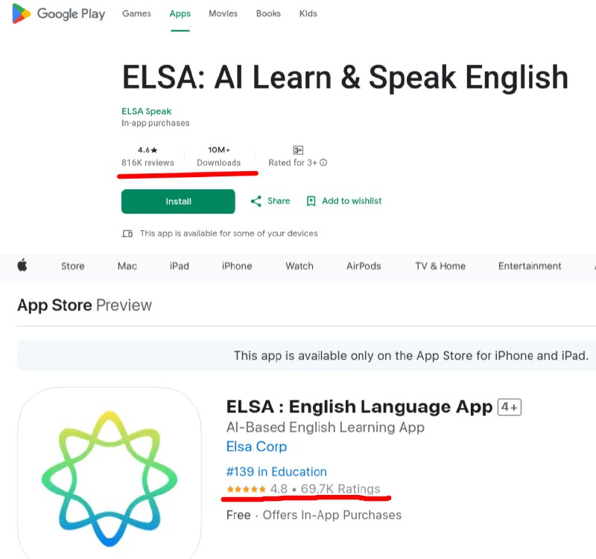The image size is (596, 559).
Task: Select the Apple logo in the navigation bar
Action: coord(23,266)
